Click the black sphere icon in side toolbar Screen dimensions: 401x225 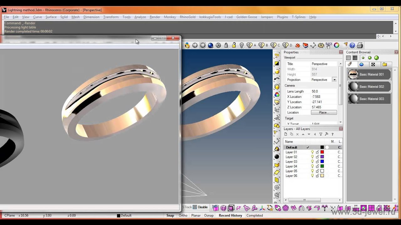tap(277, 157)
